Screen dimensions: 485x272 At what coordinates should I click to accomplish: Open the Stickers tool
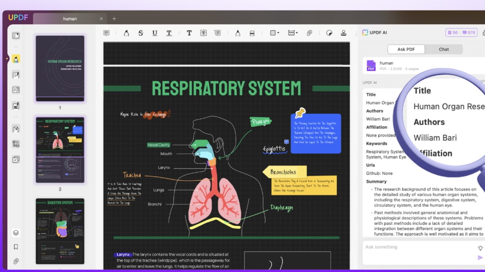point(329,33)
